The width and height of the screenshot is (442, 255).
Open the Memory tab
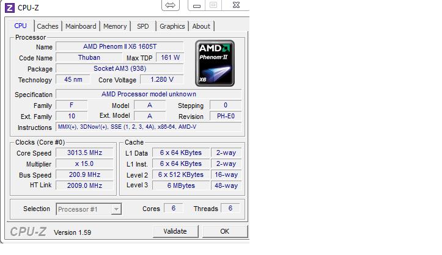tap(115, 26)
